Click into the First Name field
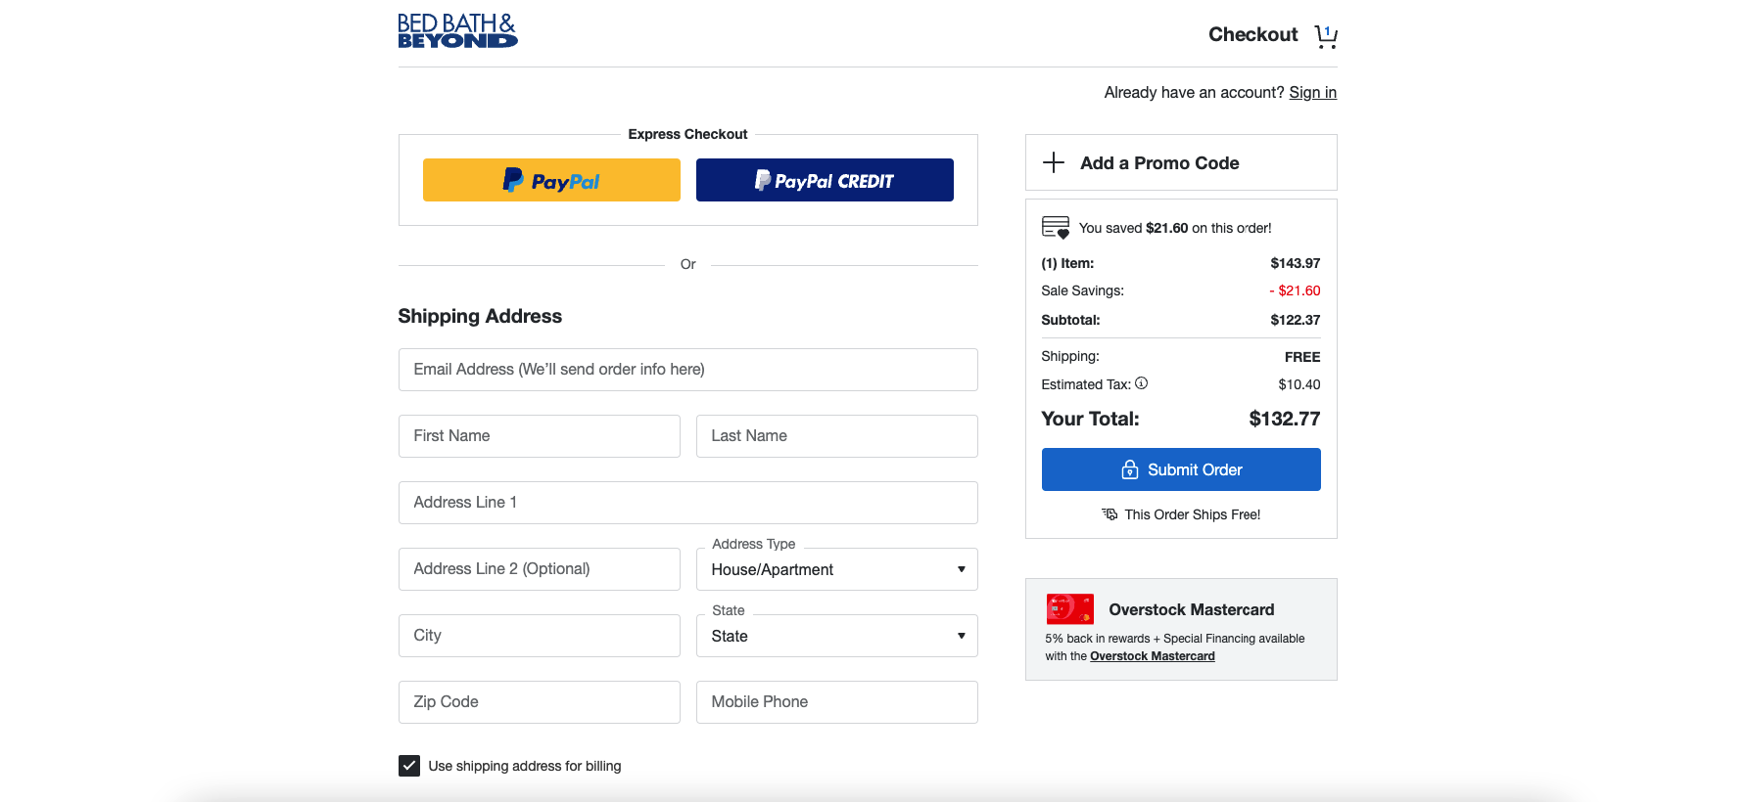This screenshot has height=802, width=1747. pyautogui.click(x=539, y=436)
